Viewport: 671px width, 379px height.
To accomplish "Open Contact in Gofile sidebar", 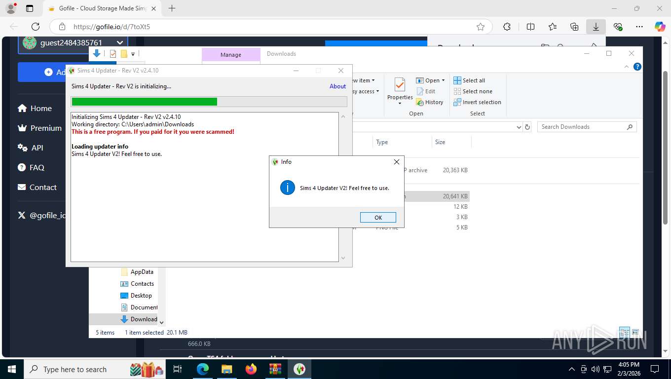I will tap(37, 188).
